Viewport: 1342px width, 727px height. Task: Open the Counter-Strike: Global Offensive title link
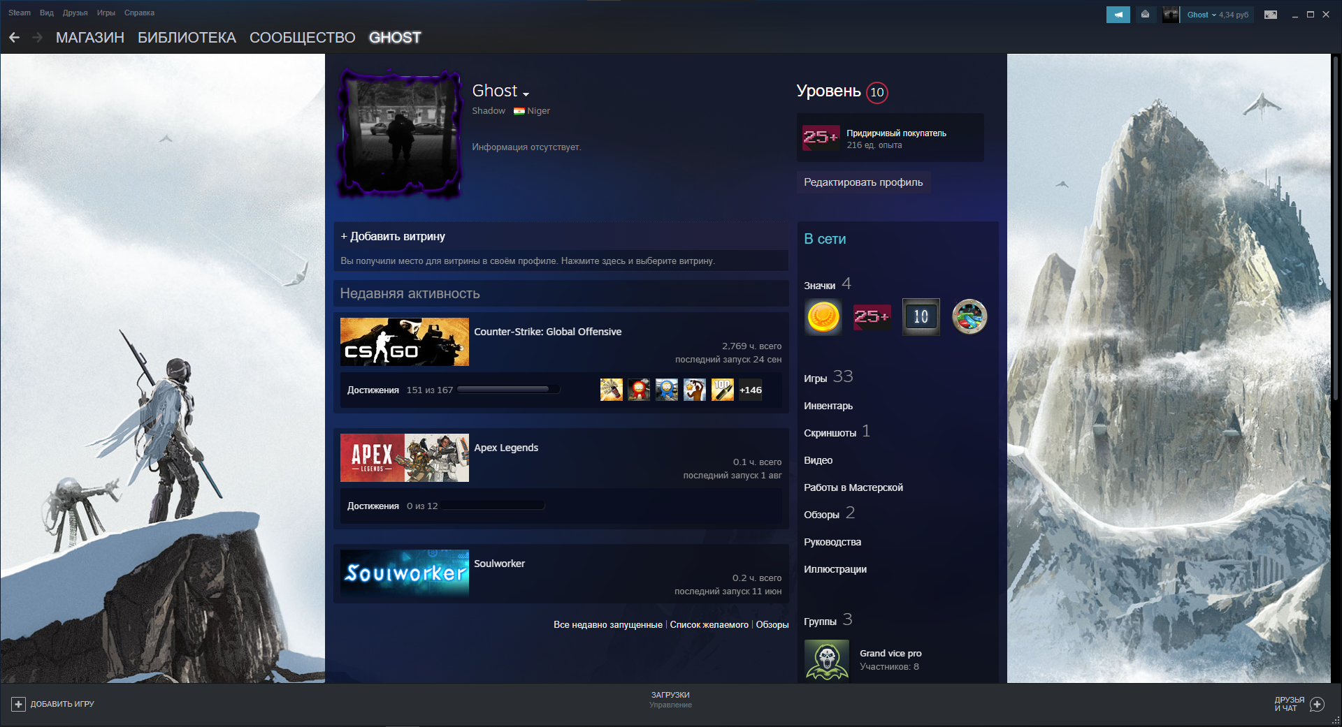pos(547,332)
